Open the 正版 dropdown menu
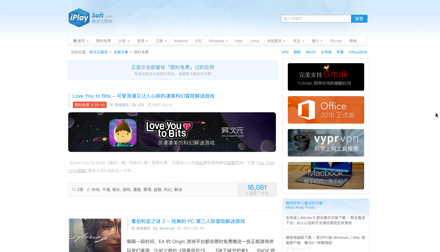440x252 pixels. pyautogui.click(x=161, y=41)
